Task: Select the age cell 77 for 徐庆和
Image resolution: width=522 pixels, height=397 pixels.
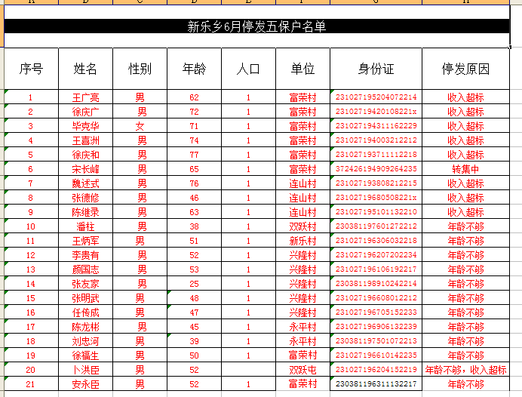Action: click(x=194, y=155)
